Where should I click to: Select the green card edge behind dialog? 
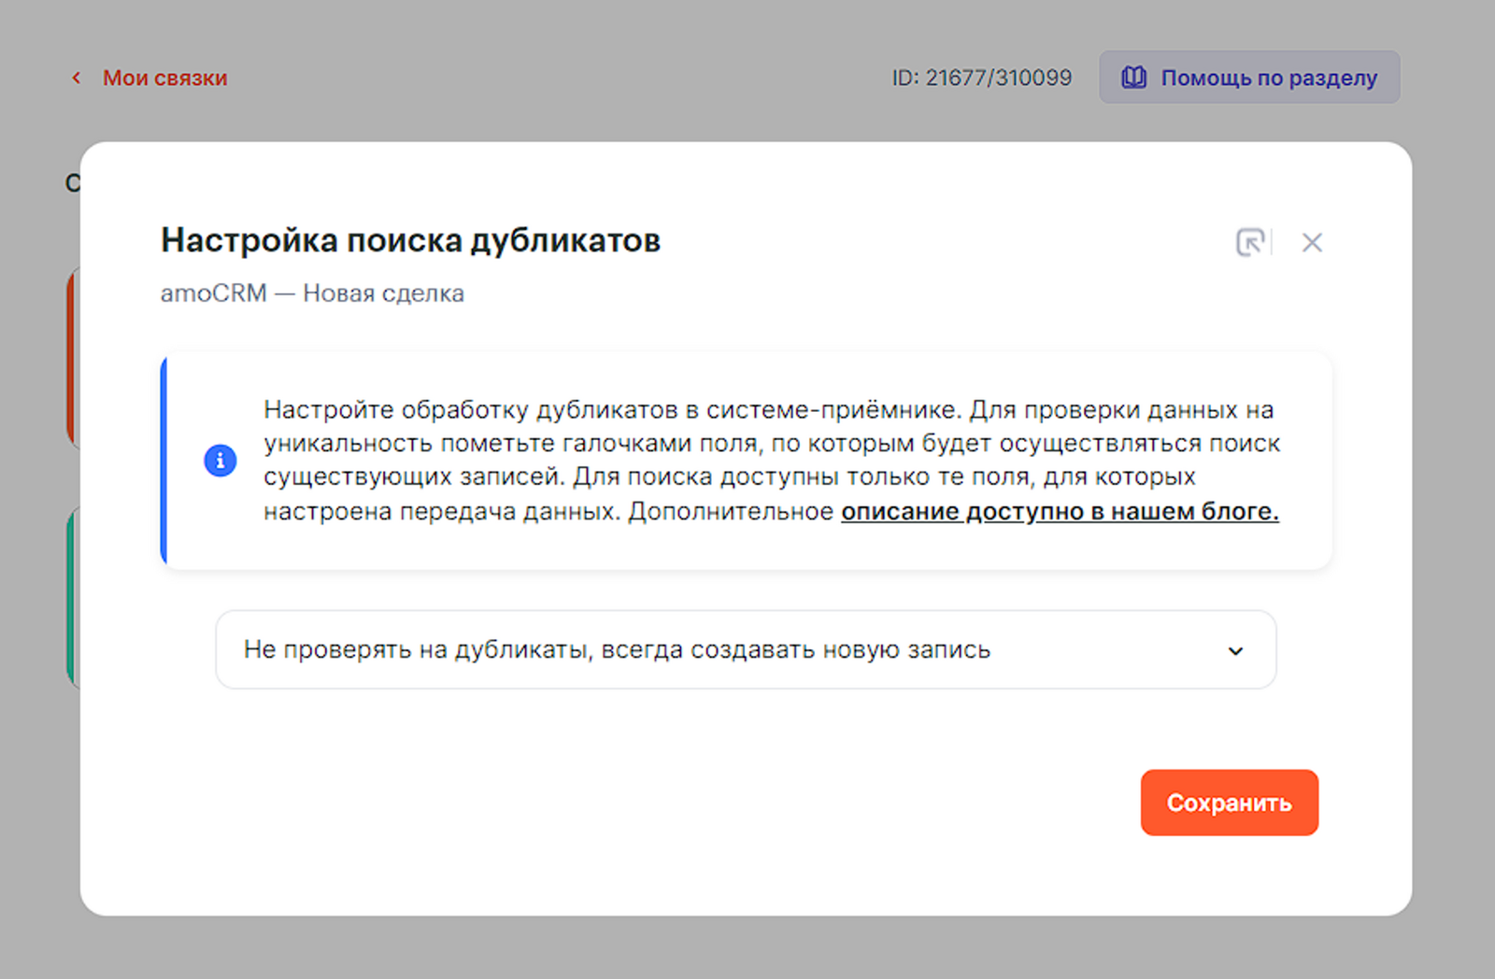tap(72, 598)
